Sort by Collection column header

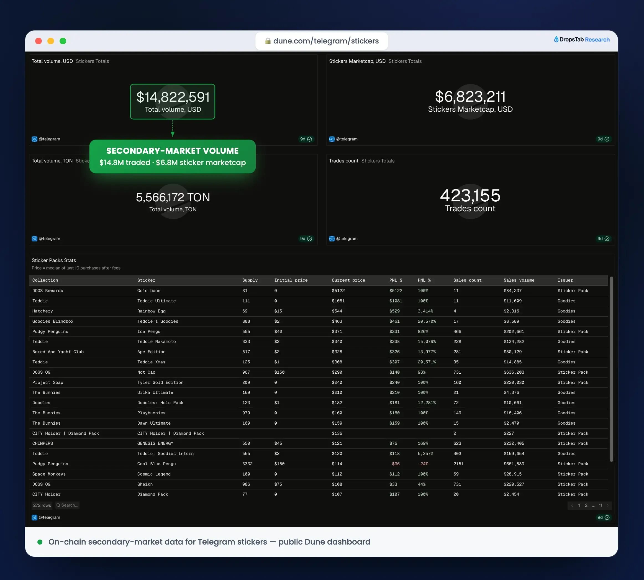click(45, 280)
